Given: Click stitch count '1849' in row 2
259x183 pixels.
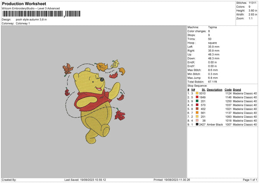Looking at the screenshot, I should [202, 98].
